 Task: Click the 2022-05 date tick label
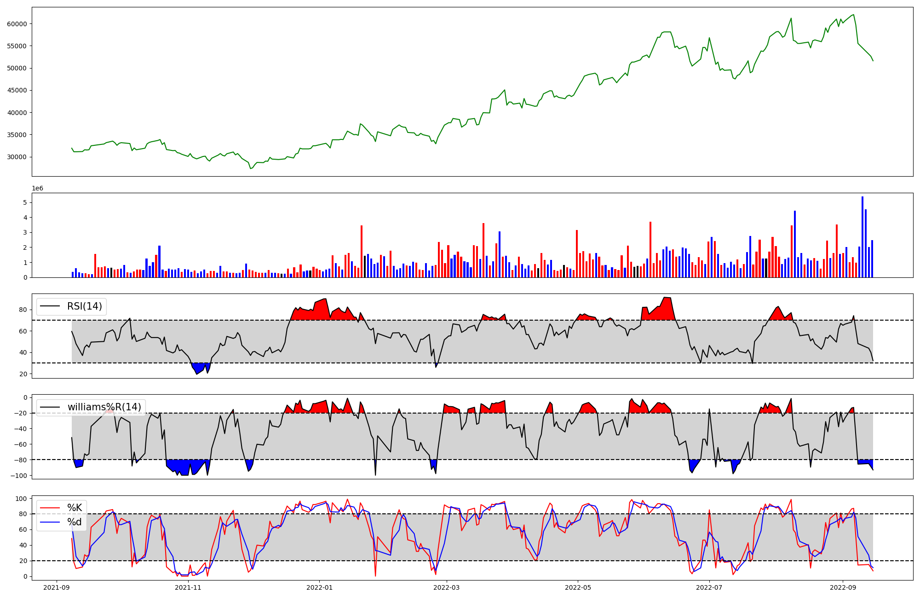578,587
